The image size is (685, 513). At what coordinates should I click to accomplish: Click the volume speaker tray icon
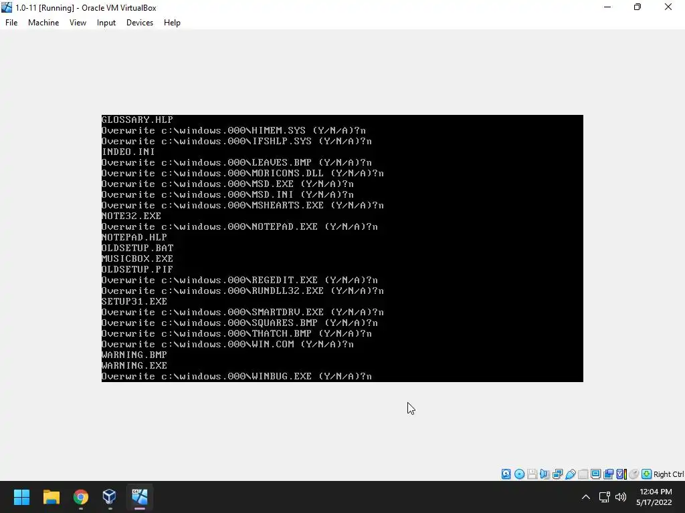pyautogui.click(x=620, y=497)
